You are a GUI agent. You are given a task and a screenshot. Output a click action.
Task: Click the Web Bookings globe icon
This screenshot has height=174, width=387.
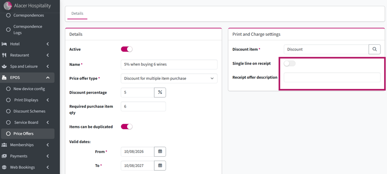[4, 167]
